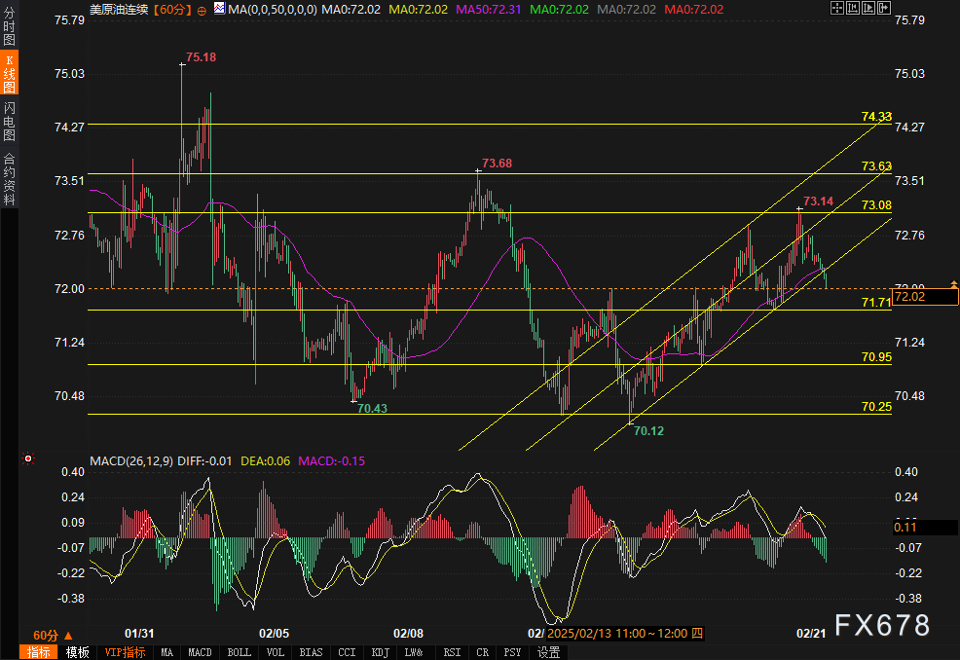Image resolution: width=960 pixels, height=660 pixels.
Task: Click the 72.02 current price marker
Action: pyautogui.click(x=917, y=297)
